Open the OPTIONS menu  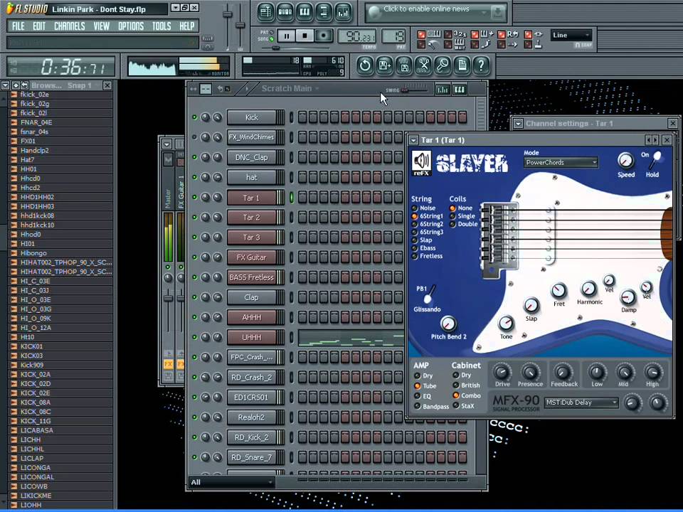(x=131, y=26)
